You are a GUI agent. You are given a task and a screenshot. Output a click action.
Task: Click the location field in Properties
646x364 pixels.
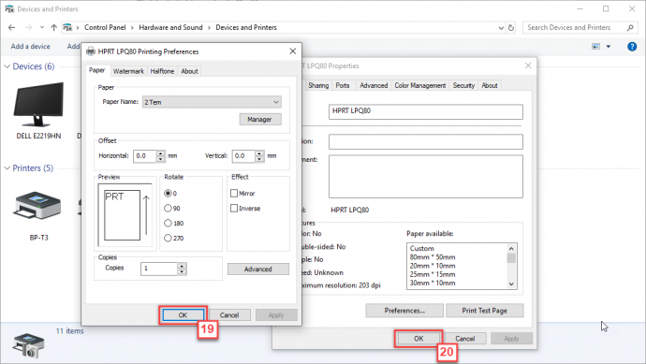click(x=426, y=141)
